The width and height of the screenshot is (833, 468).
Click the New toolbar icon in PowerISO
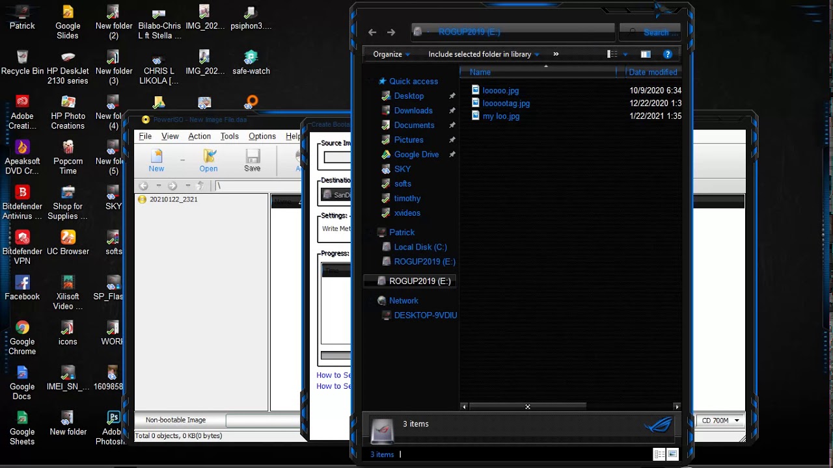click(156, 161)
